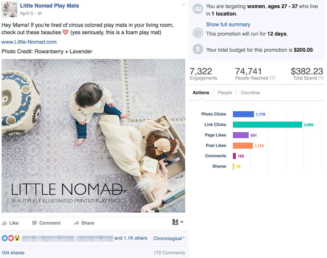Click the promotion duration clock icon
327x258 pixels.
(x=198, y=33)
